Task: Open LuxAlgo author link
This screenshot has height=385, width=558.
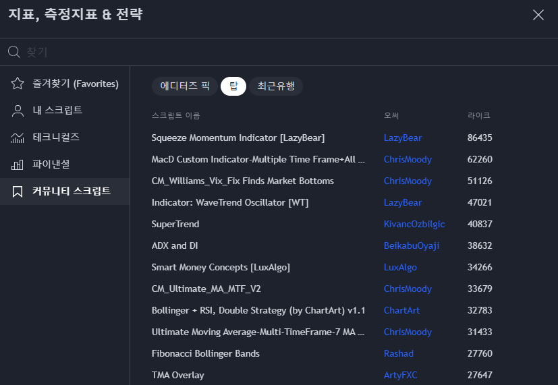Action: pyautogui.click(x=400, y=267)
